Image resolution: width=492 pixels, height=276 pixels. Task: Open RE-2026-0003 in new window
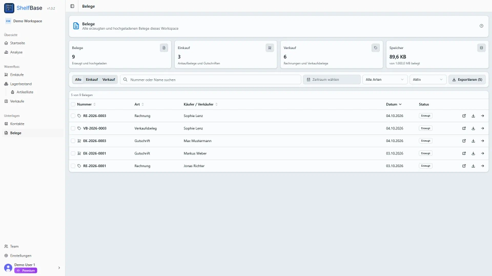pyautogui.click(x=464, y=116)
